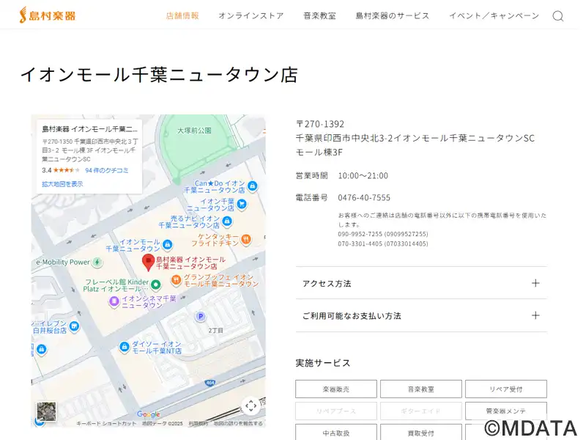Click the 利用規約 map link
Viewport: 586px width, 440px height.
(198, 424)
